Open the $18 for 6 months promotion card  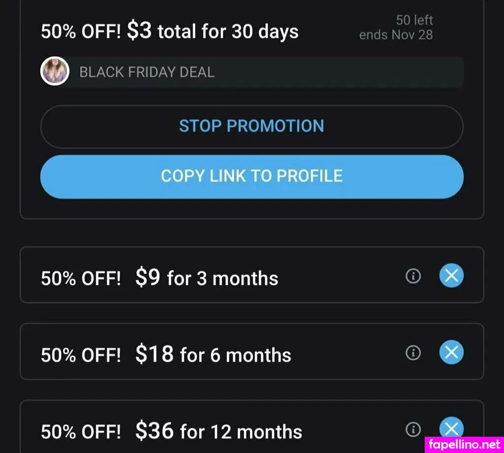[197, 353]
